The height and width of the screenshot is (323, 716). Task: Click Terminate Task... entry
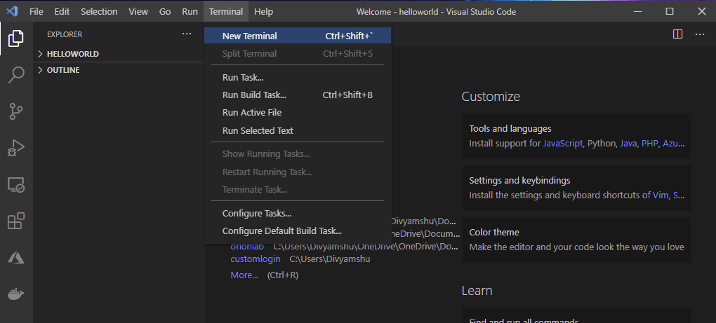click(x=298, y=189)
